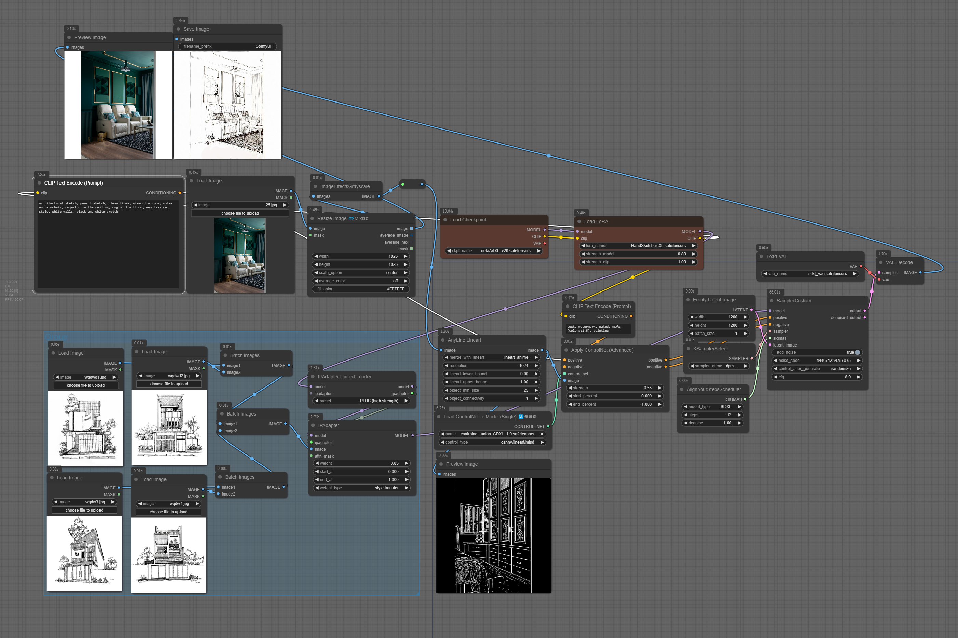
Task: Click the fill_color #FFFFFF input field
Action: click(x=361, y=289)
